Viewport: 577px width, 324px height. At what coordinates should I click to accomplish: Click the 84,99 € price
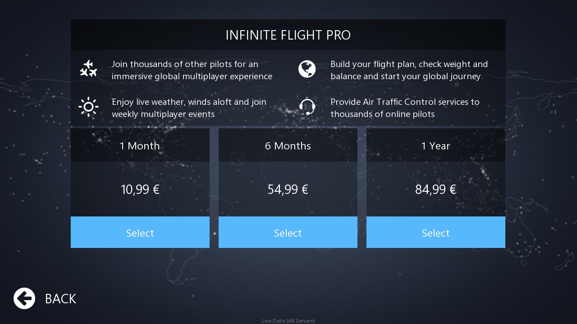click(x=436, y=189)
